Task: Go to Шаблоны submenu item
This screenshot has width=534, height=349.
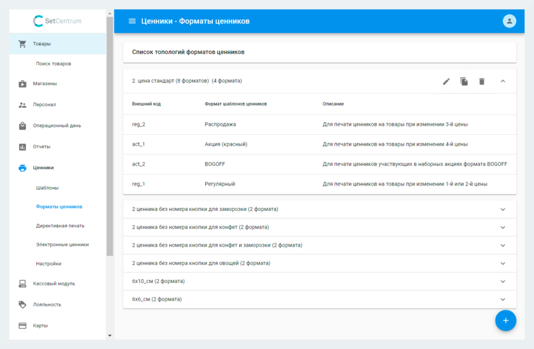Action: pyautogui.click(x=47, y=188)
